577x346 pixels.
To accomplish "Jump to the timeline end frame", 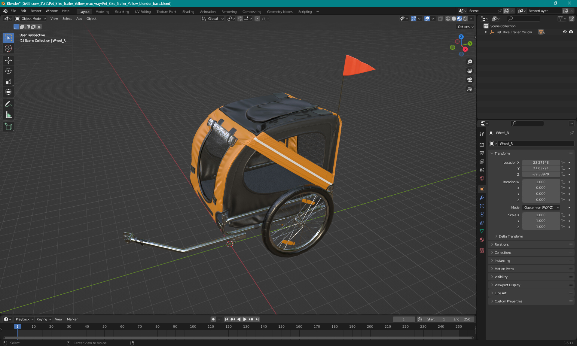I will point(257,319).
